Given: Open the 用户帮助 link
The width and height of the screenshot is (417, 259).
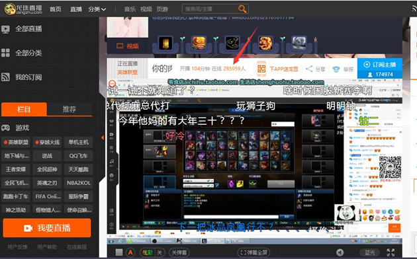Looking at the screenshot, I should coord(47,247).
